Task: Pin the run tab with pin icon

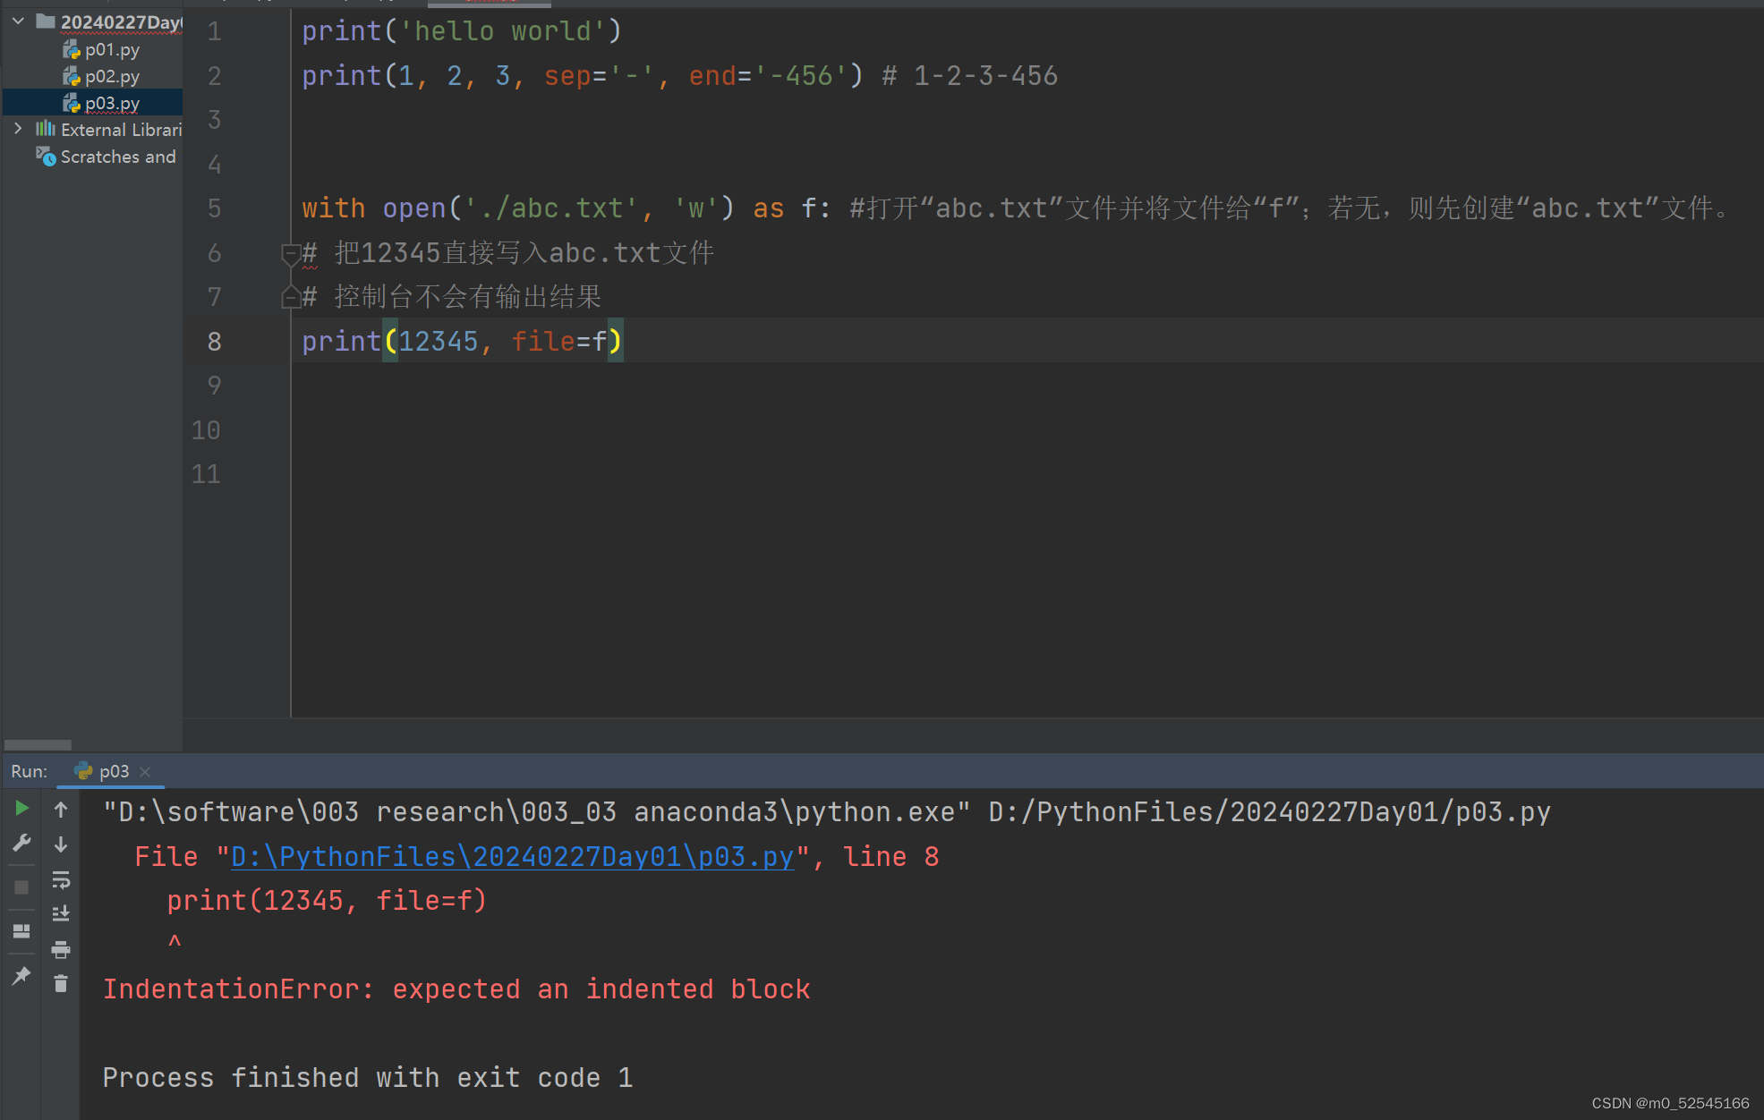Action: coord(22,975)
